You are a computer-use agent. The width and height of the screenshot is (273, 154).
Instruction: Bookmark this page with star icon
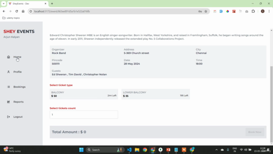pyautogui.click(x=206, y=12)
